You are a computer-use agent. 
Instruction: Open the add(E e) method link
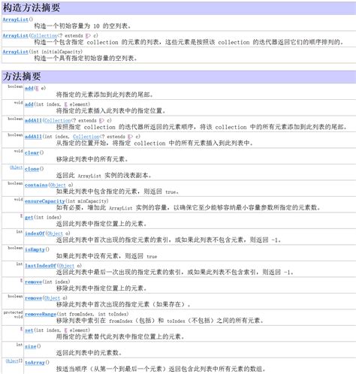point(29,88)
